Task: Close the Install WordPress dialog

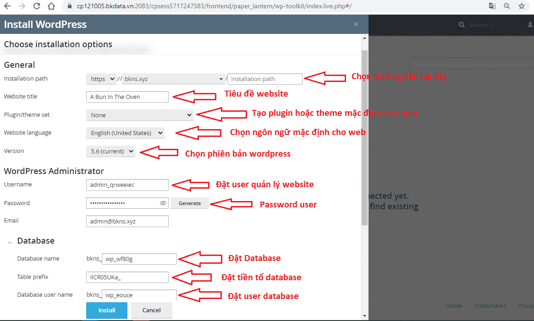Action: pos(356,24)
